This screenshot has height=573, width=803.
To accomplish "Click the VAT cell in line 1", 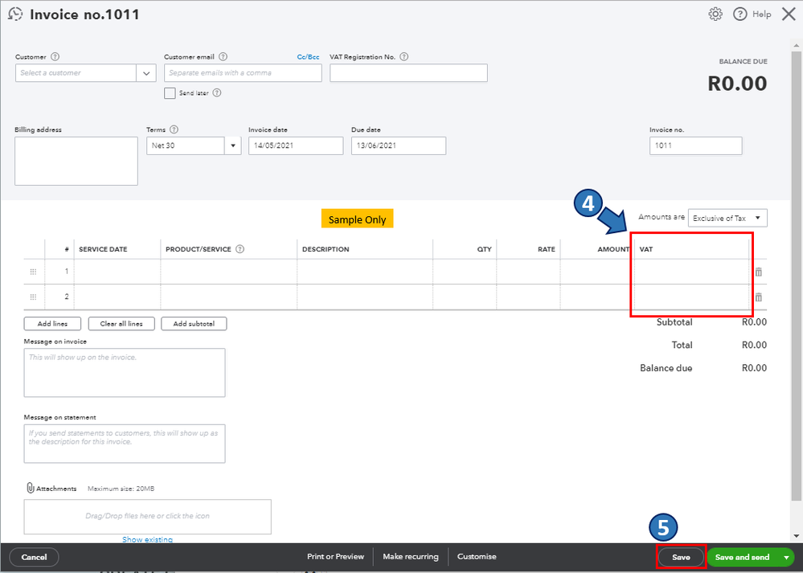I will (691, 272).
